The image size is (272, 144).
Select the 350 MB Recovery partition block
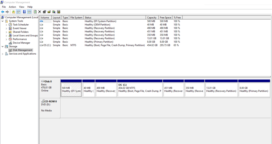point(194,89)
